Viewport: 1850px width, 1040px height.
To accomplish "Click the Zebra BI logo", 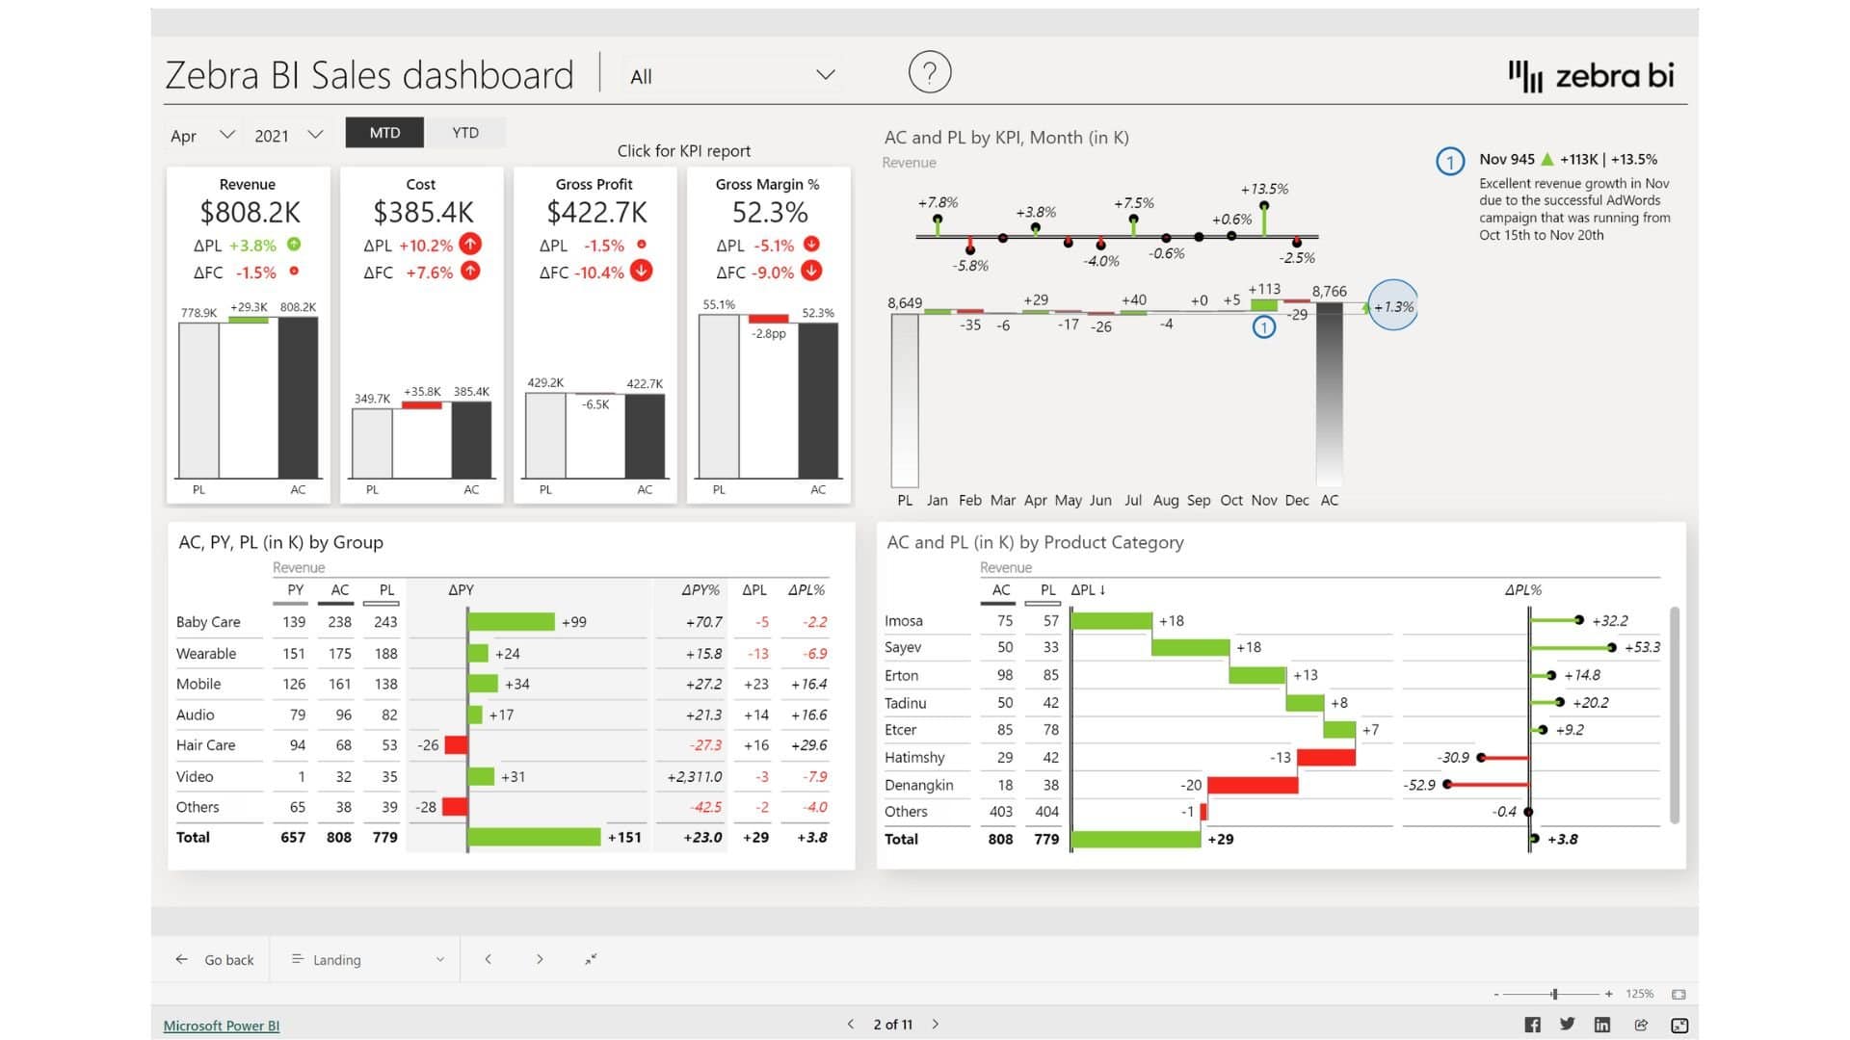I will [x=1591, y=75].
